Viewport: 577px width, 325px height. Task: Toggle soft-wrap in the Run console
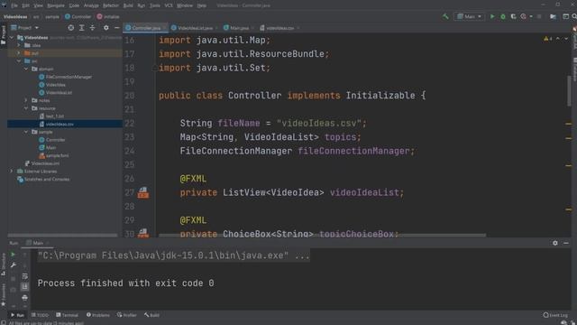tap(24, 276)
